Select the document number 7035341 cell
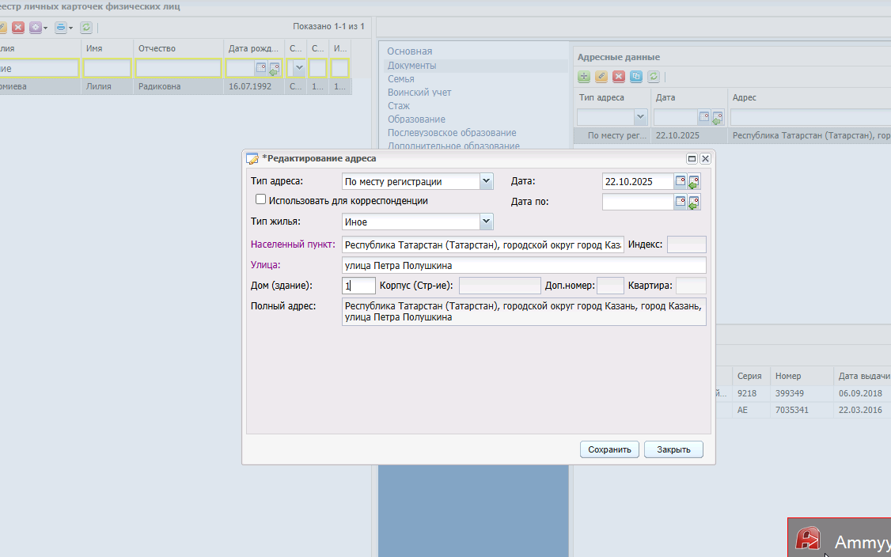The height and width of the screenshot is (557, 891). pos(802,410)
